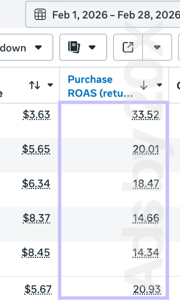Open the export options dropdown arrow
The width and height of the screenshot is (180, 301).
pos(157,48)
